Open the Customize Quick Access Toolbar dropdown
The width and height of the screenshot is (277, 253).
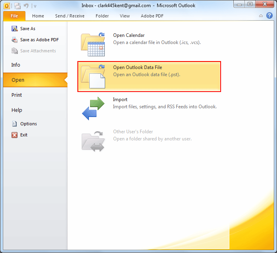[x=35, y=6]
